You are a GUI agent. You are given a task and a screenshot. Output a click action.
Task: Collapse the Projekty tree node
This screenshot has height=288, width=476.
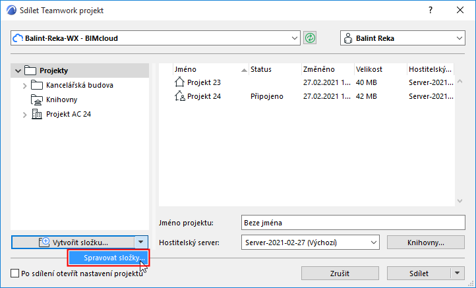coord(18,71)
